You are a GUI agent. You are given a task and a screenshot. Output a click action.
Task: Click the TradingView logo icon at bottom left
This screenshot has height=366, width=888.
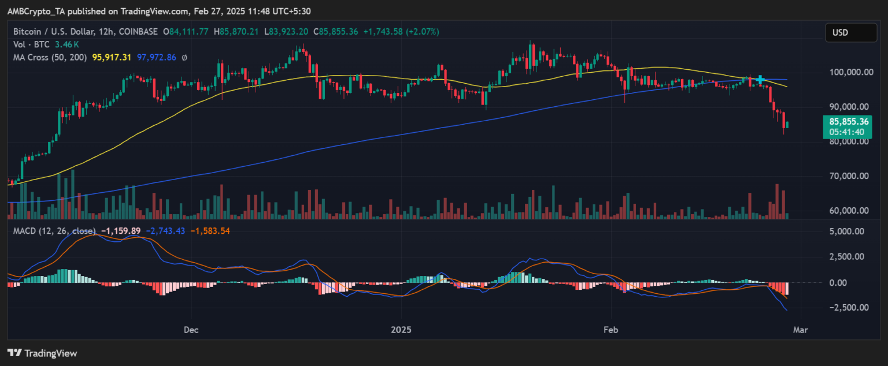tap(14, 353)
